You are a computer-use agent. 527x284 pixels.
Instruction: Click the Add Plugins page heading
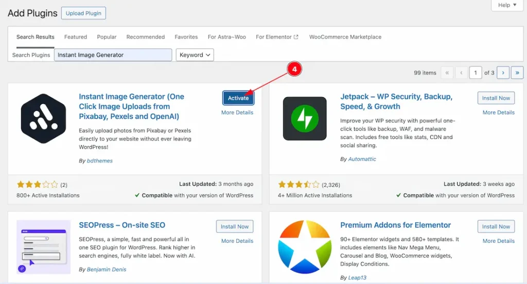pos(32,13)
